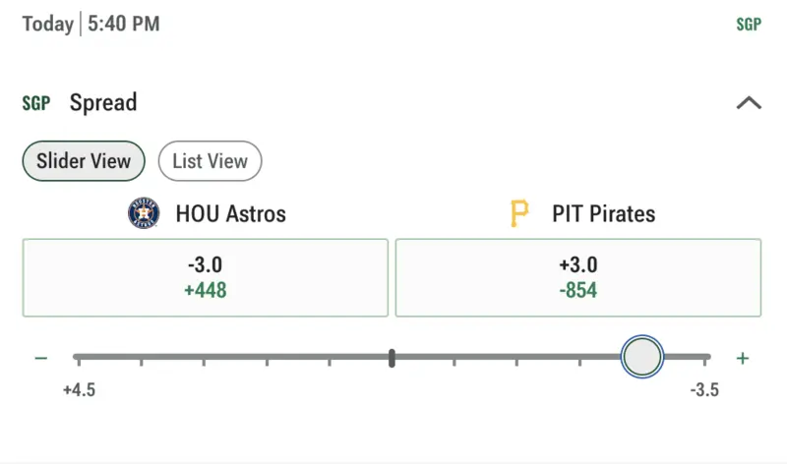Image resolution: width=787 pixels, height=464 pixels.
Task: Click the circular slider handle
Action: tap(642, 357)
